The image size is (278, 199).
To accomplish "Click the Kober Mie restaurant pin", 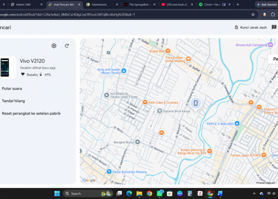I will coord(168,51).
